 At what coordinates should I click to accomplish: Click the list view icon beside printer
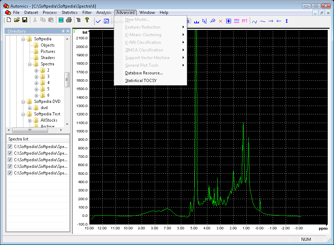coord(79,20)
